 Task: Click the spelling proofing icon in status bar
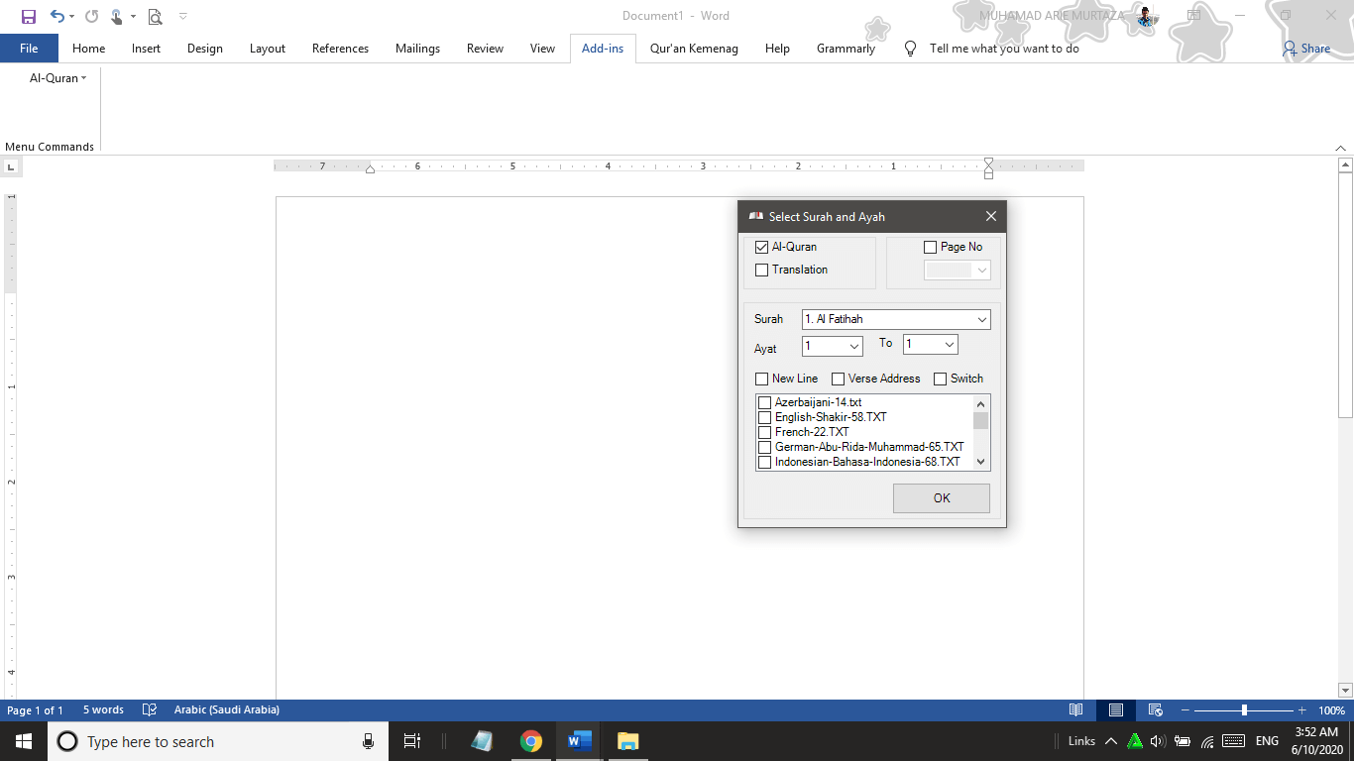(x=150, y=710)
